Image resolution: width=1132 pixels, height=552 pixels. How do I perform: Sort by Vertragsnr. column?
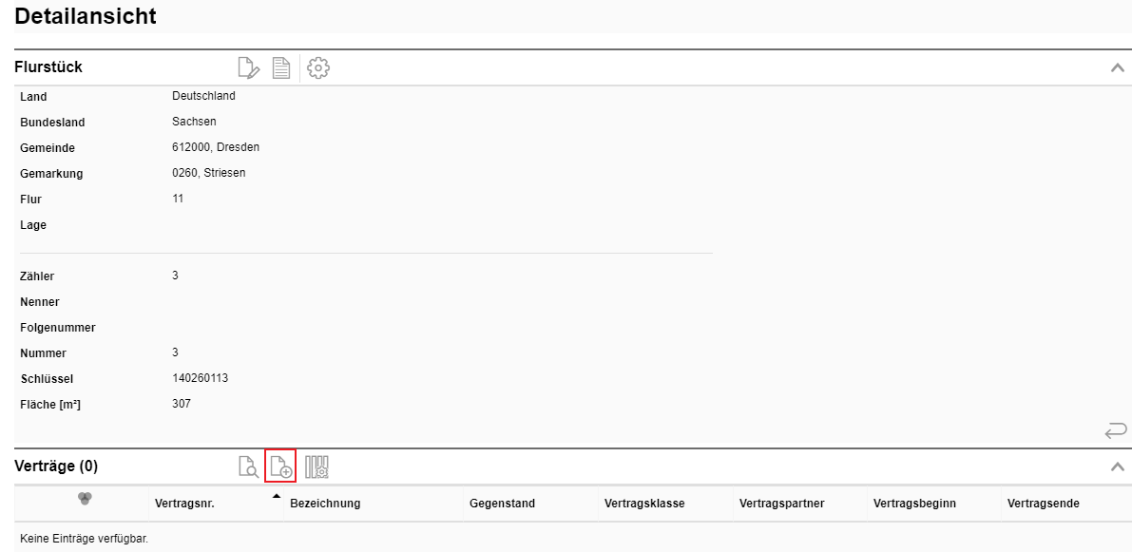click(183, 504)
